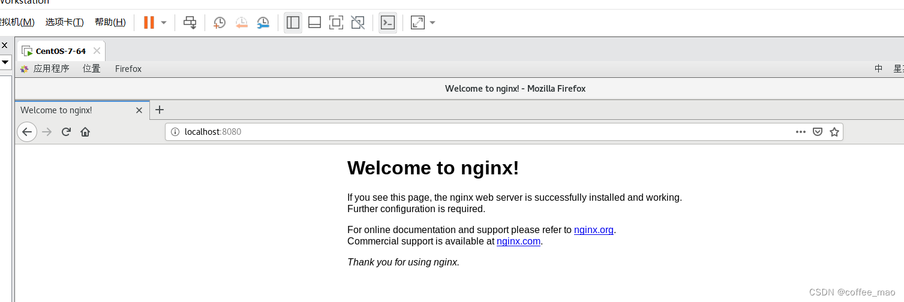Revert to the previous snapshot

[241, 23]
